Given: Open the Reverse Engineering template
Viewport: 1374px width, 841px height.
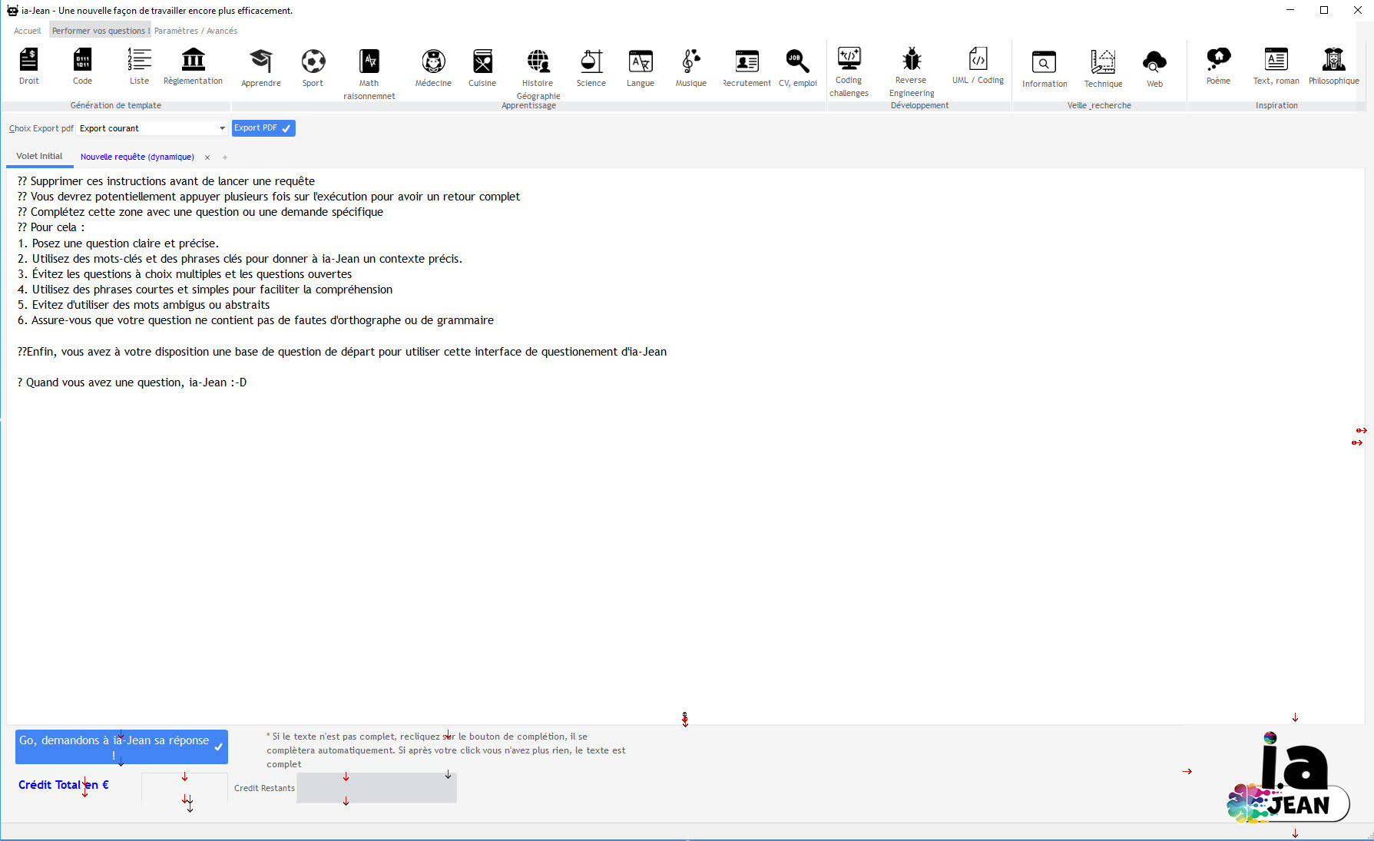Looking at the screenshot, I should (911, 67).
